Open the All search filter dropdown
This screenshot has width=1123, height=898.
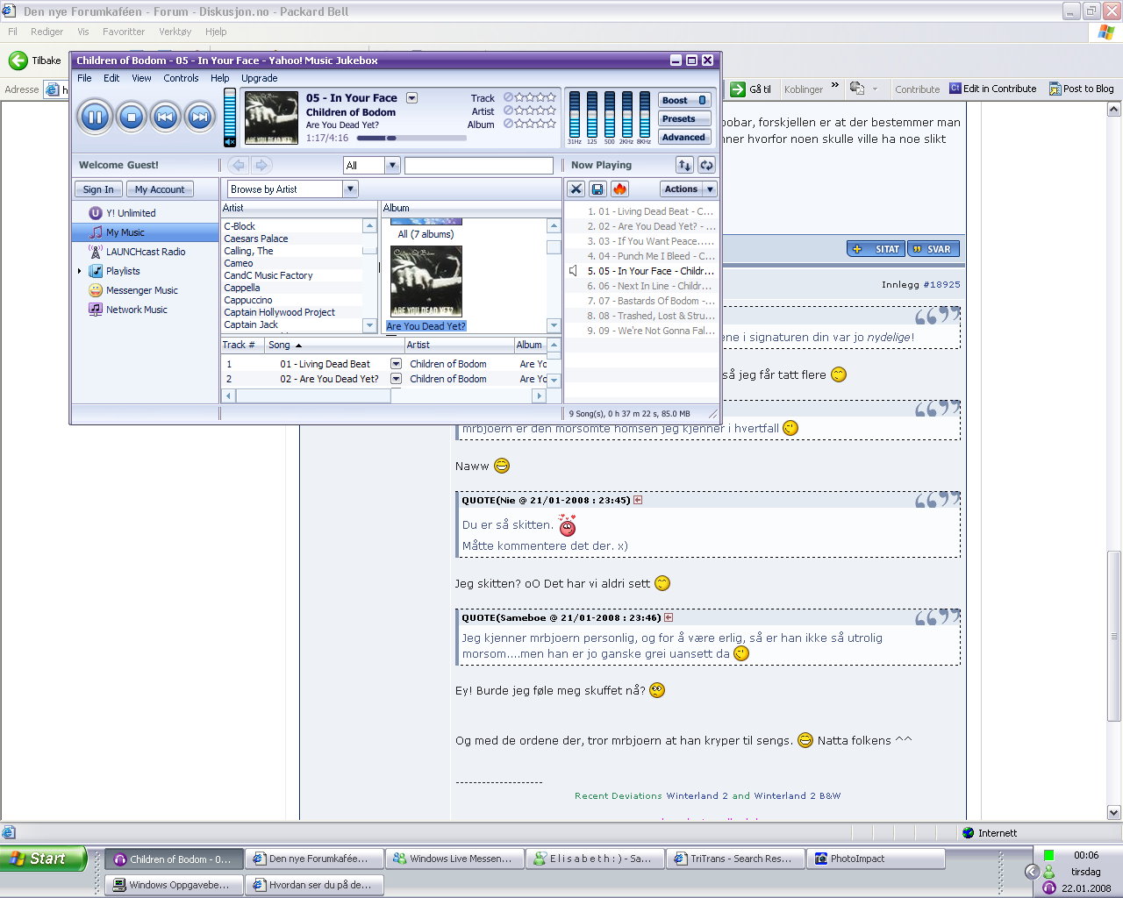(x=392, y=165)
